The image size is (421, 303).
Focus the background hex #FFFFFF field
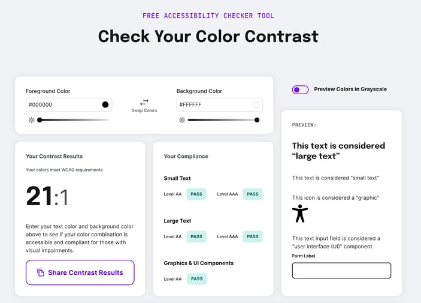click(219, 104)
